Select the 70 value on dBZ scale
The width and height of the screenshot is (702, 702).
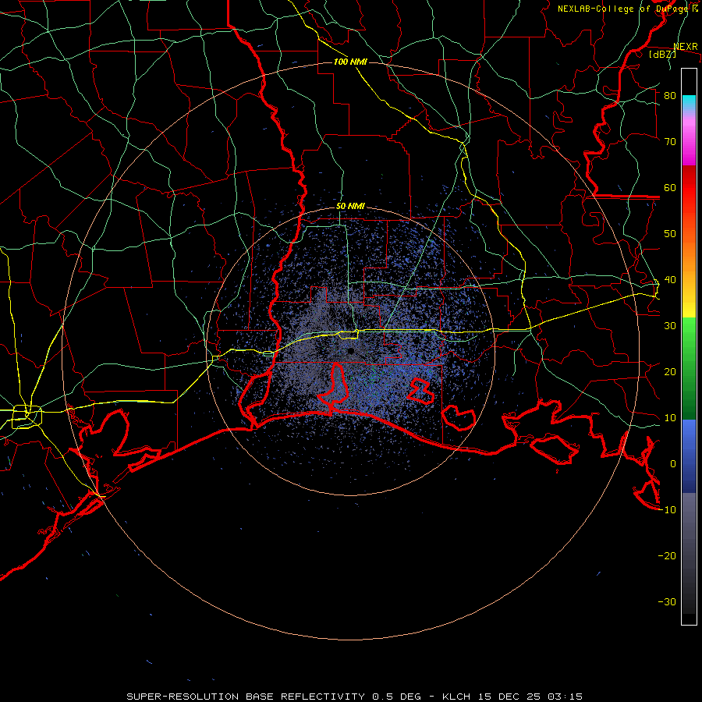click(670, 141)
